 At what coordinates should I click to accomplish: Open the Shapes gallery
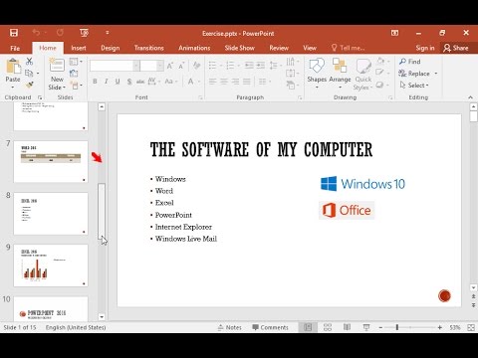click(x=317, y=73)
